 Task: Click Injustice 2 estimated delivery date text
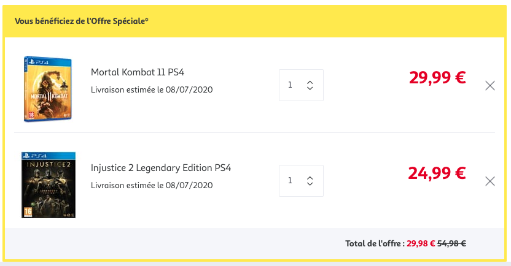152,185
